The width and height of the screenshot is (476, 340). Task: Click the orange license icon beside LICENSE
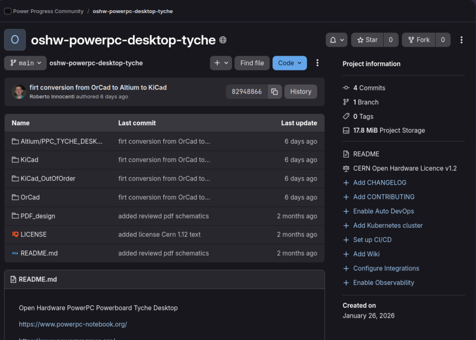pyautogui.click(x=15, y=234)
